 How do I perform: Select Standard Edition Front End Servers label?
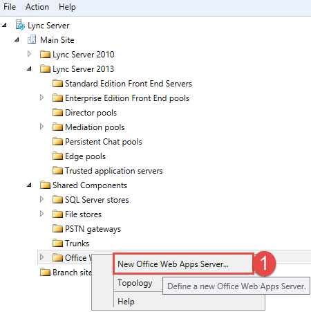129,84
